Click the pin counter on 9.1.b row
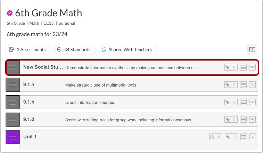 [231, 102]
